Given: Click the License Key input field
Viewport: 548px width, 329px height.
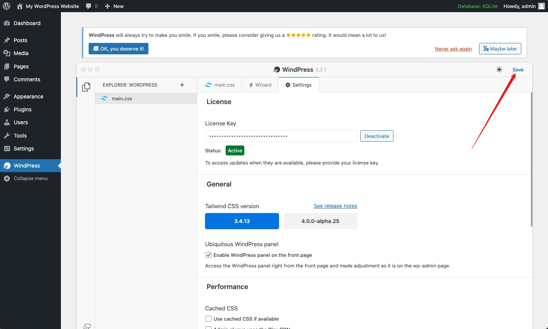Looking at the screenshot, I should [x=281, y=136].
